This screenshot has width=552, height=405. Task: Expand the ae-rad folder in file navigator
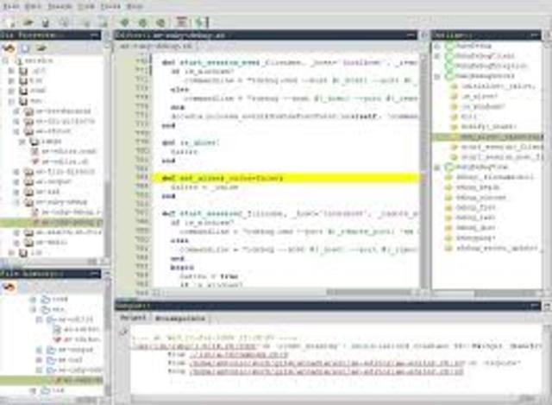(x=39, y=360)
